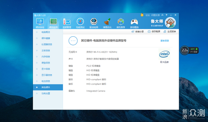Click the 复制信息 link
The height and width of the screenshot is (122, 208).
pos(165,41)
